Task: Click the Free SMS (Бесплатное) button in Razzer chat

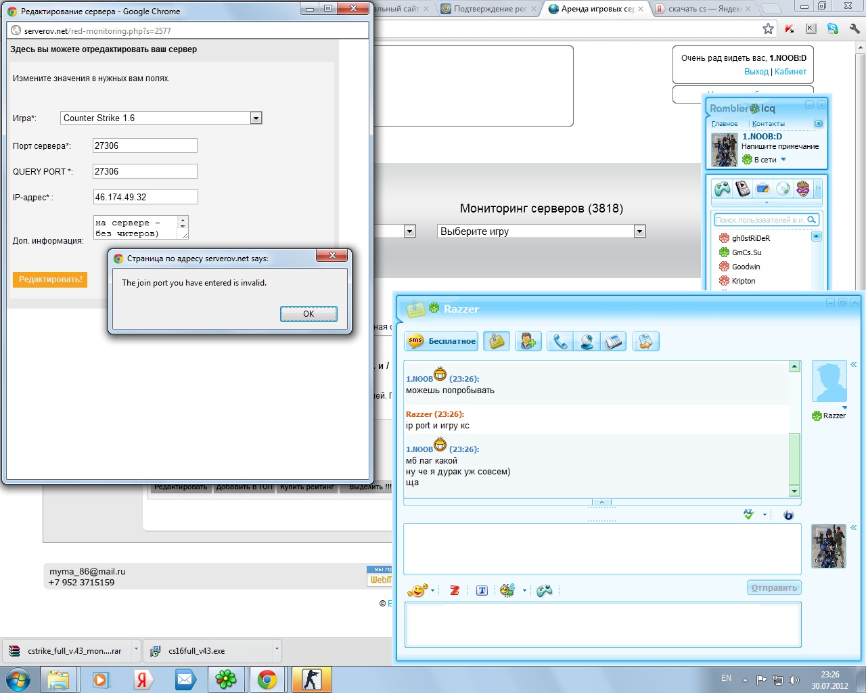Action: click(441, 341)
